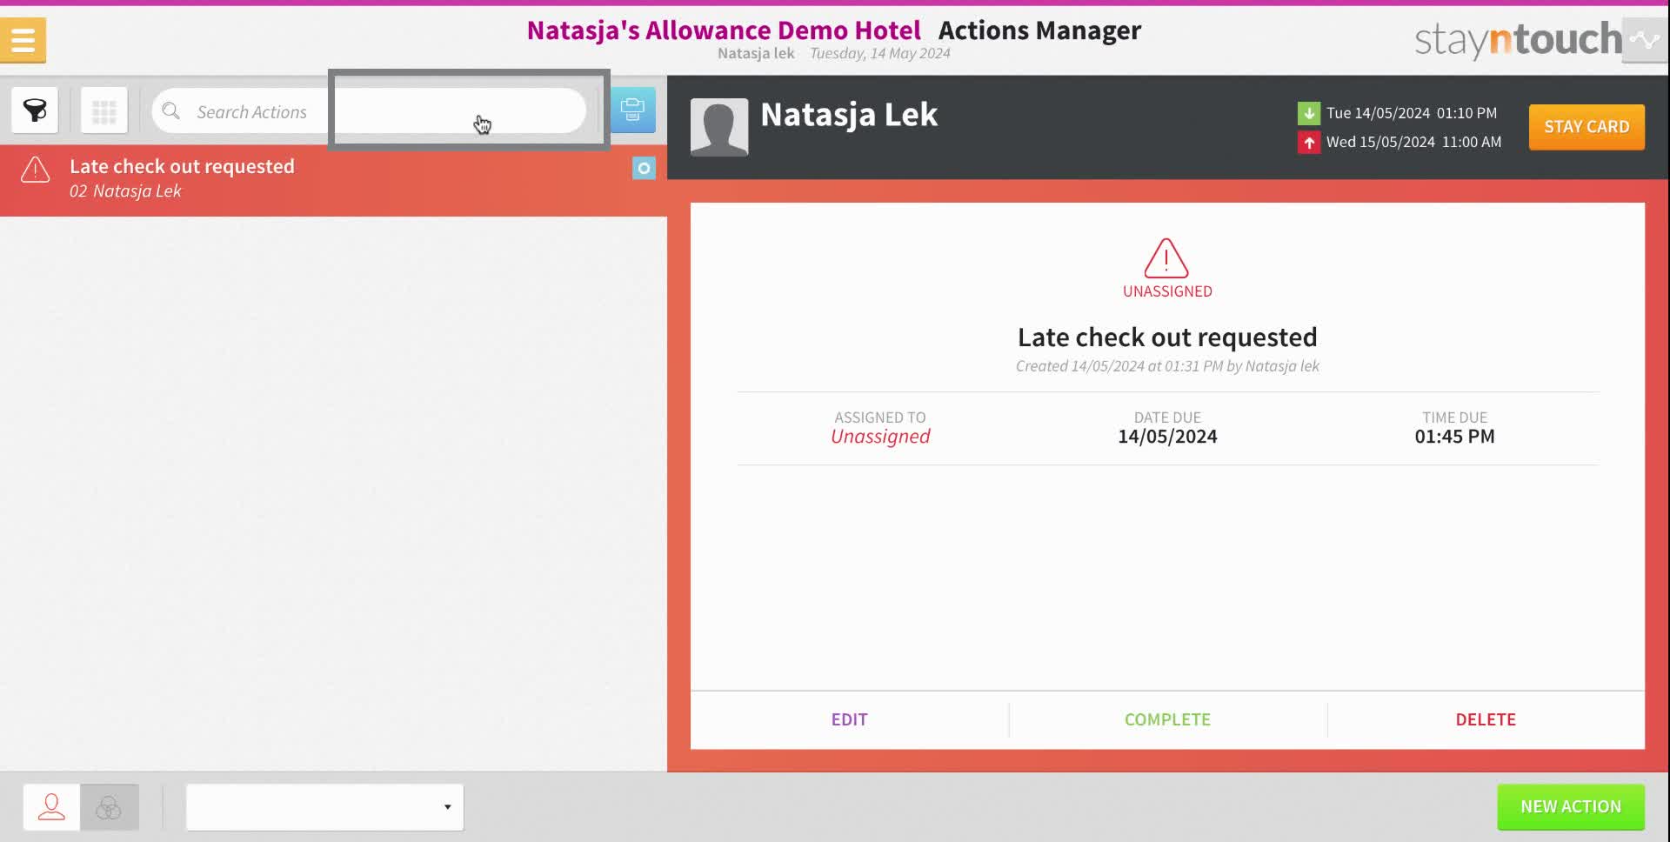This screenshot has height=842, width=1670.
Task: Edit this action
Action: point(849,719)
